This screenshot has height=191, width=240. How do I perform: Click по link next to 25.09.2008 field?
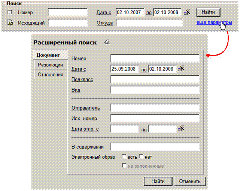click(144, 70)
